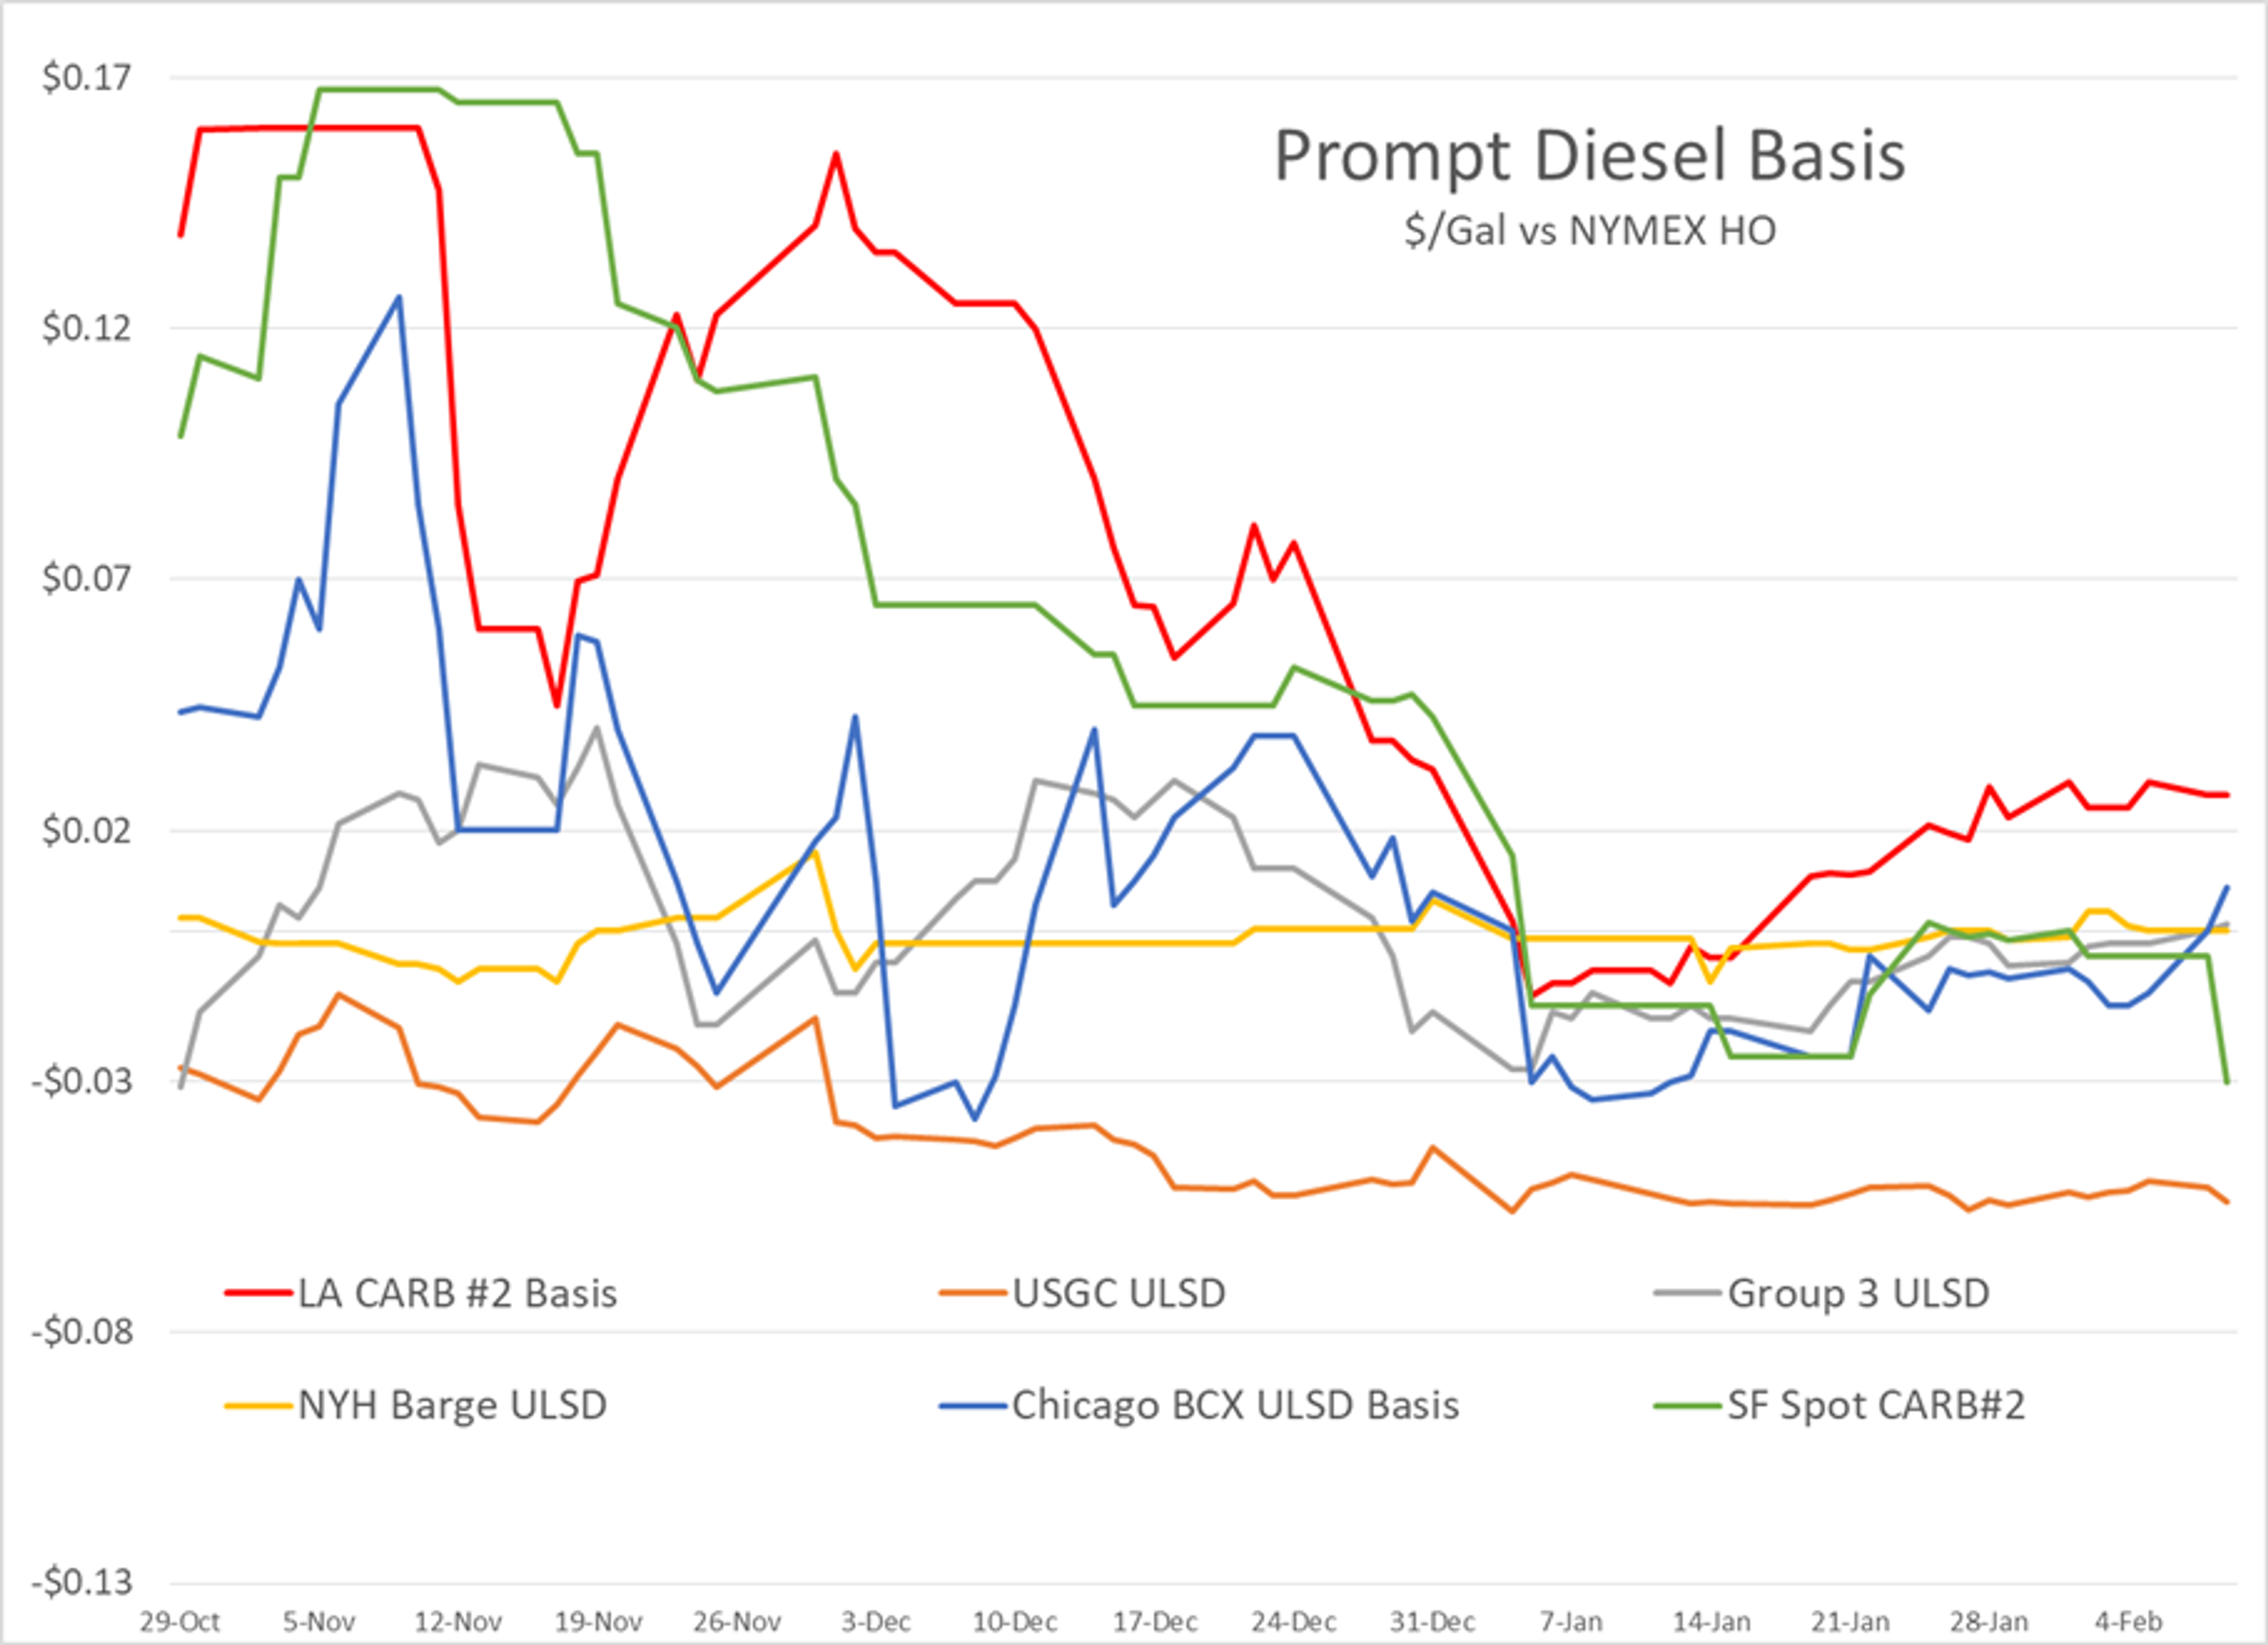Click the 21-Jan x-axis date label
The height and width of the screenshot is (1645, 2268).
tap(1850, 1621)
